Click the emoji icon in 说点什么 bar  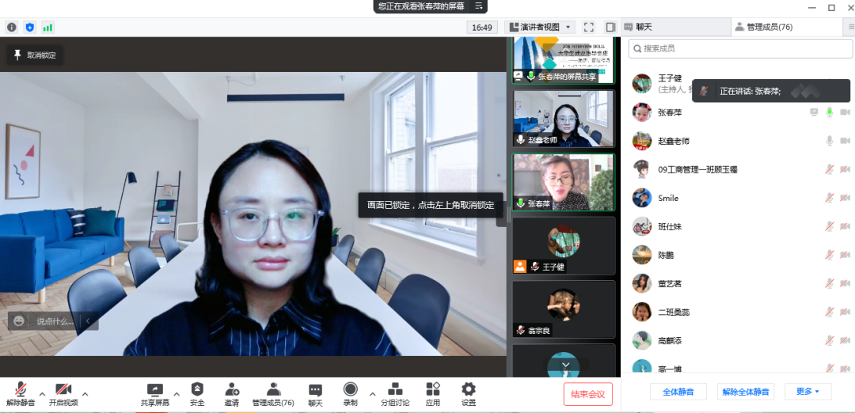pyautogui.click(x=18, y=321)
